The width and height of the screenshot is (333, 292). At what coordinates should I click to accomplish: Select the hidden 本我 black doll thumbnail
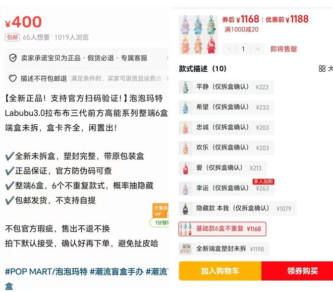(185, 209)
